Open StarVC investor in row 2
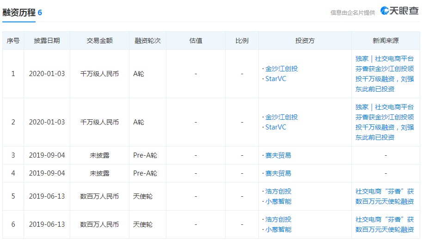The height and width of the screenshot is (241, 423). click(x=276, y=127)
